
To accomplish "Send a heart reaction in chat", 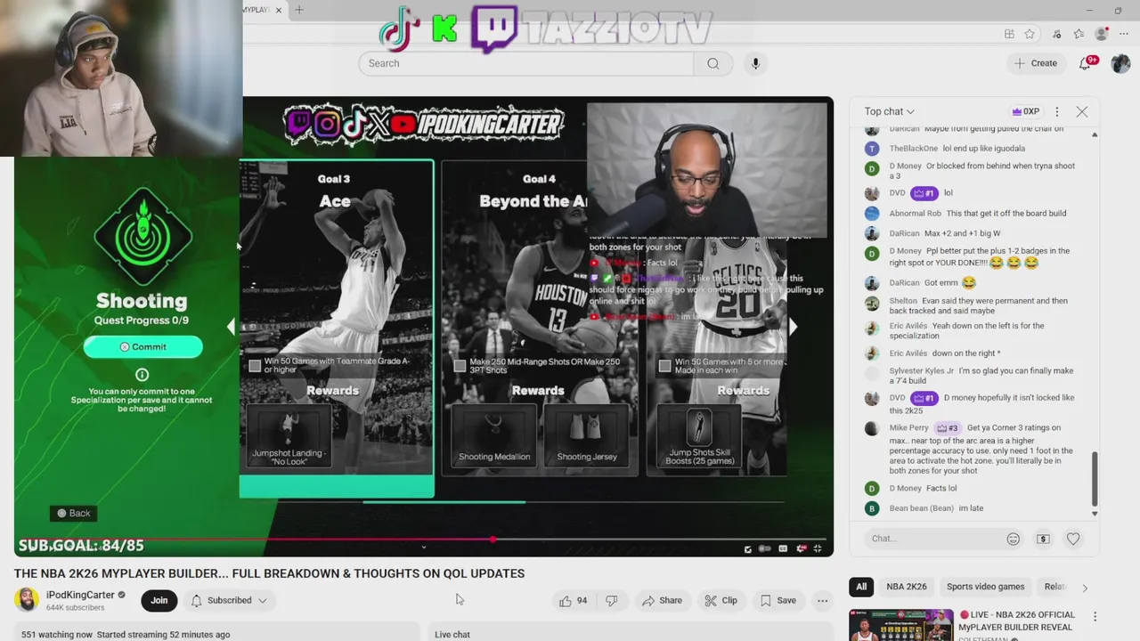I will click(x=1073, y=539).
